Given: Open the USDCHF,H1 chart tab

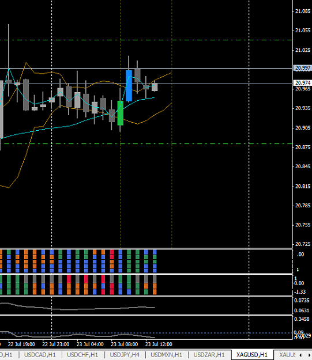Looking at the screenshot, I should (82, 355).
